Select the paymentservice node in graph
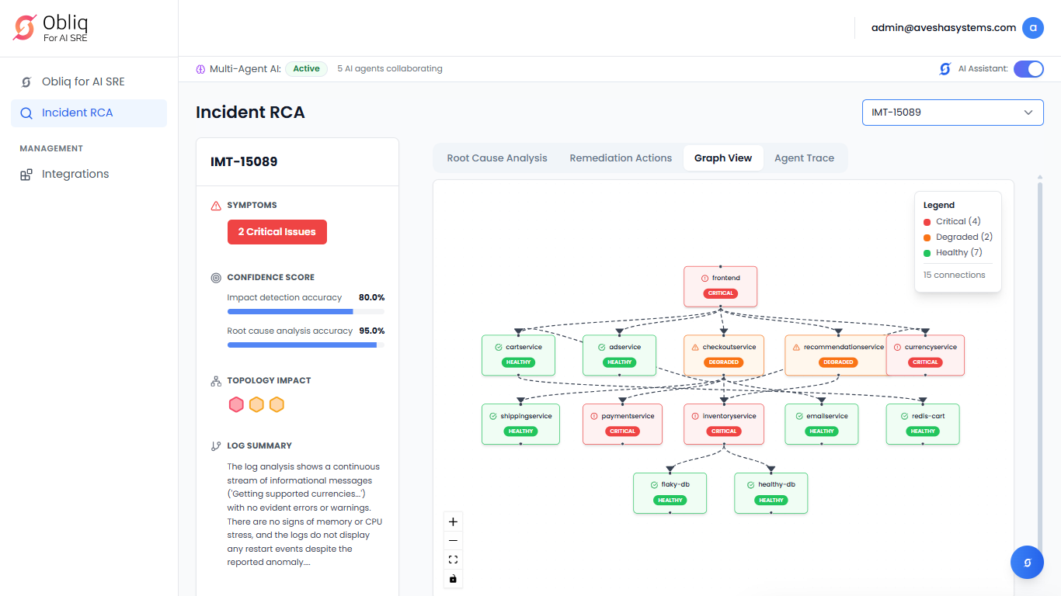The height and width of the screenshot is (596, 1061). [622, 424]
